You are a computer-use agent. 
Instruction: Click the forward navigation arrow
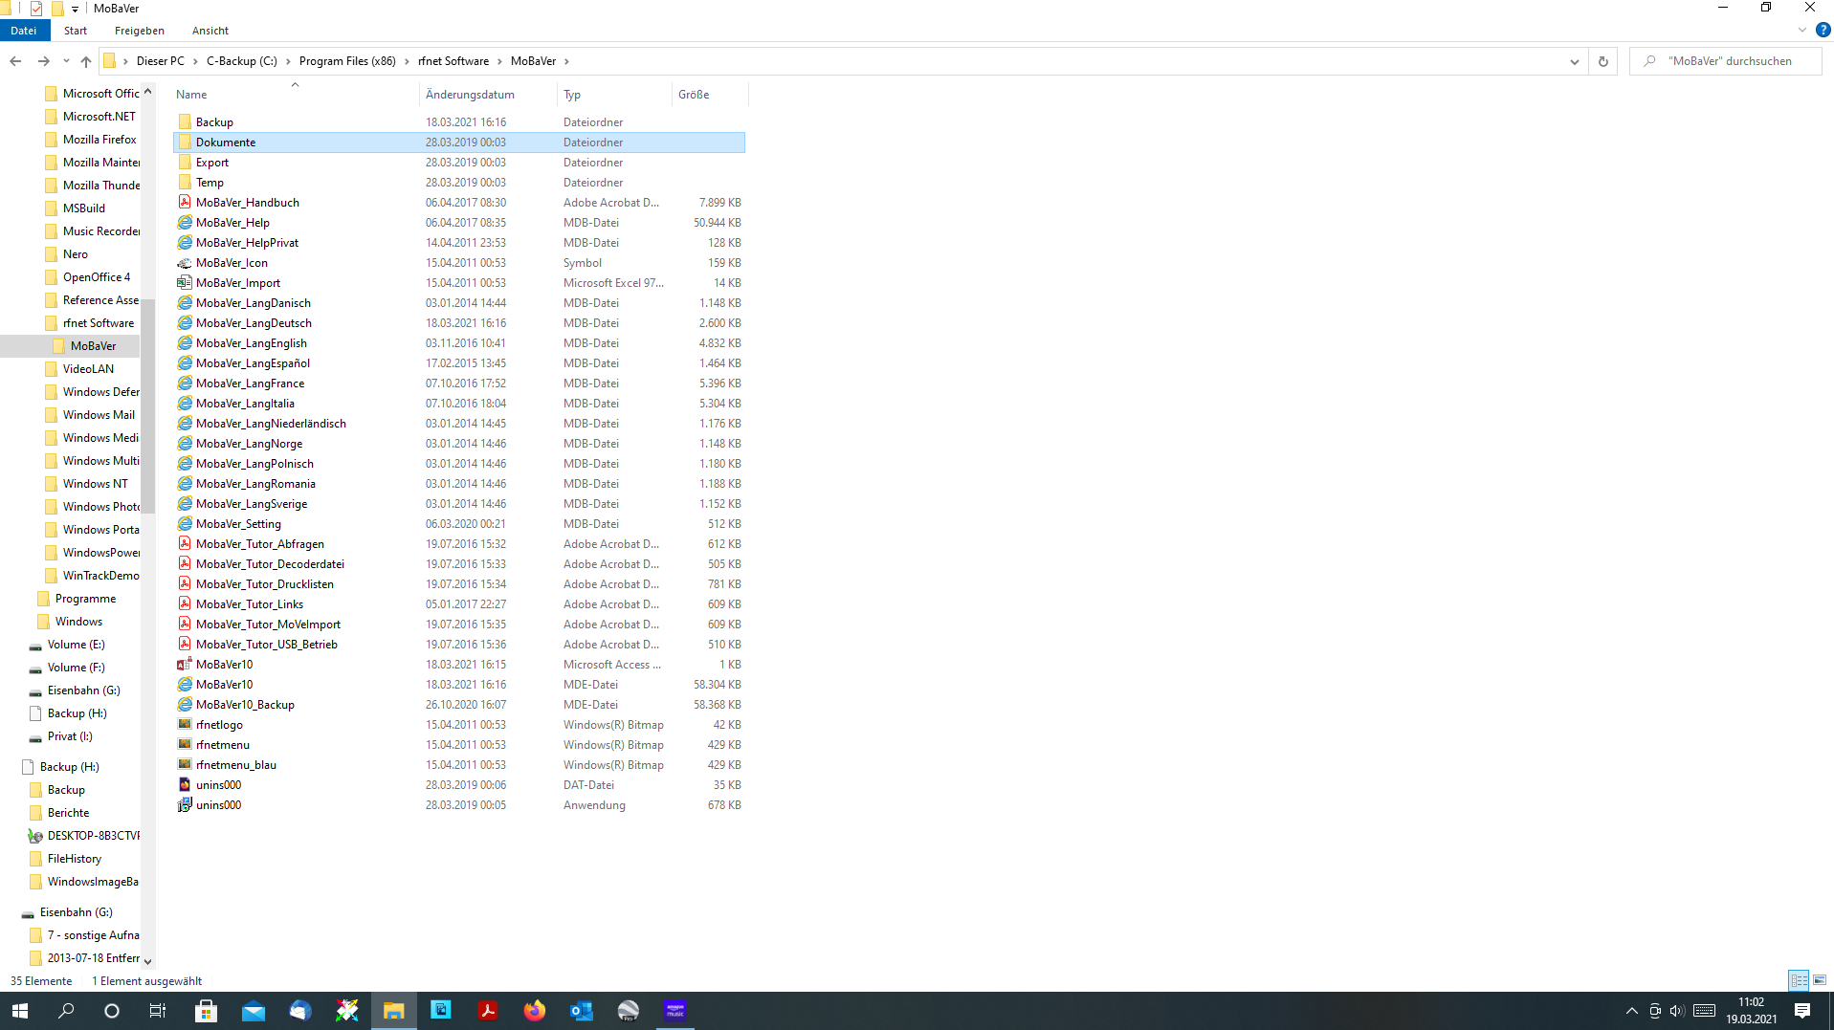click(x=43, y=61)
